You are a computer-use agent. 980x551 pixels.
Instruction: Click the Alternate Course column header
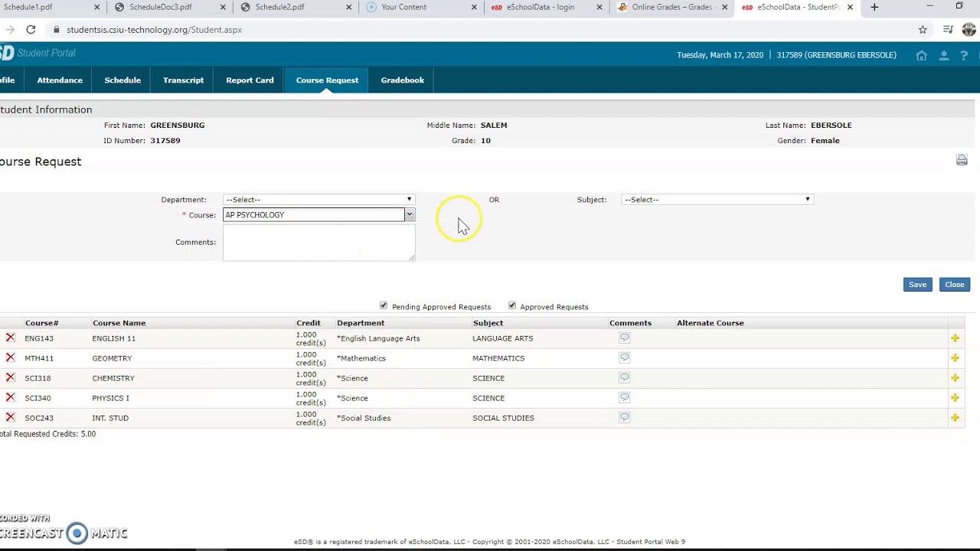click(710, 323)
